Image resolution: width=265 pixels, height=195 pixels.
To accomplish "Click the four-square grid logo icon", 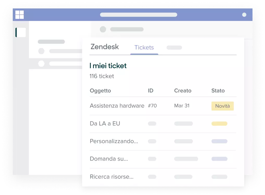I will tap(20, 15).
